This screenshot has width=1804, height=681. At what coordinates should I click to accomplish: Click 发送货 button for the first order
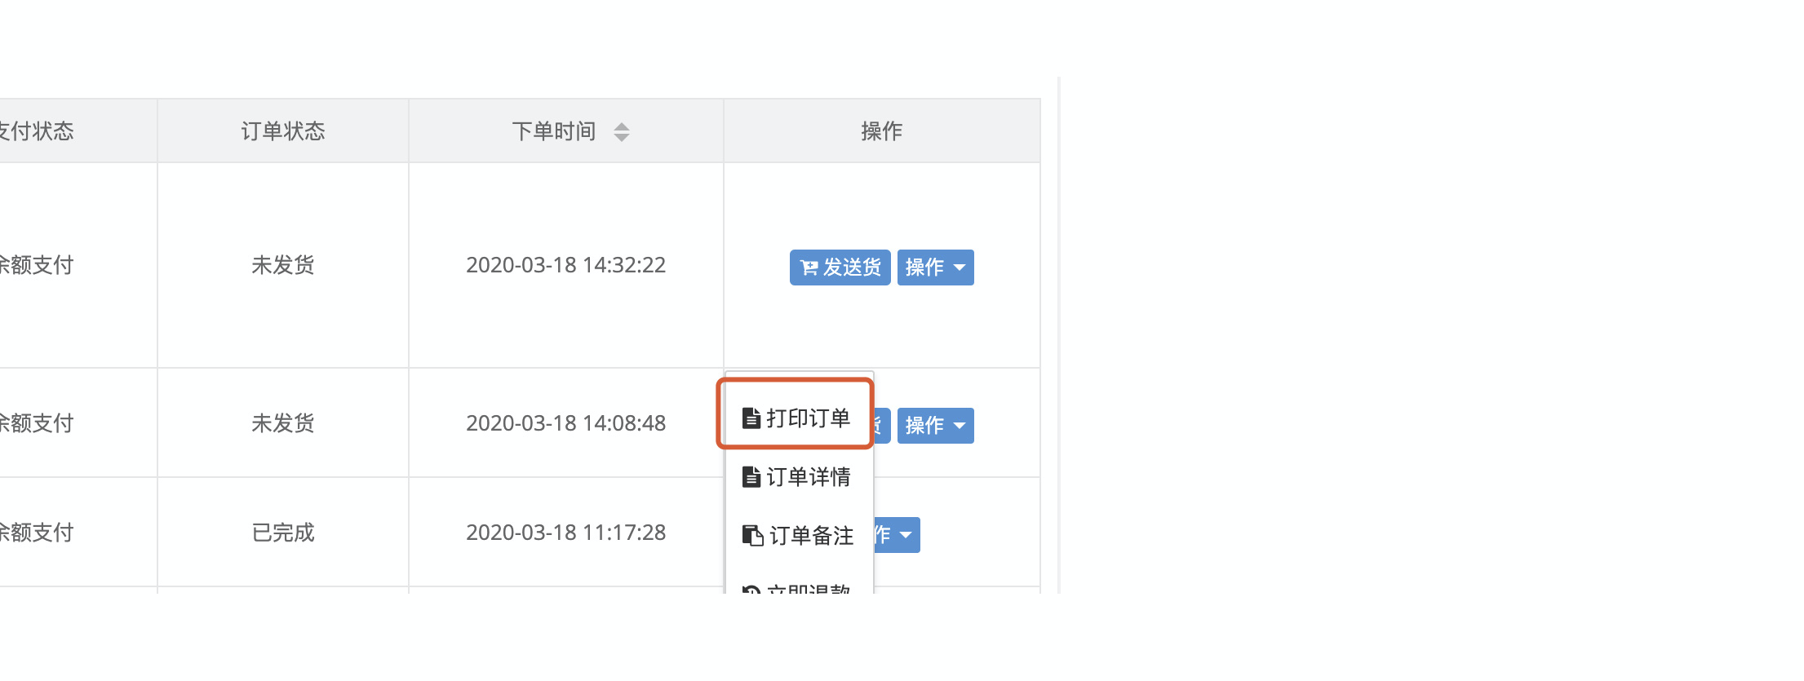[840, 268]
